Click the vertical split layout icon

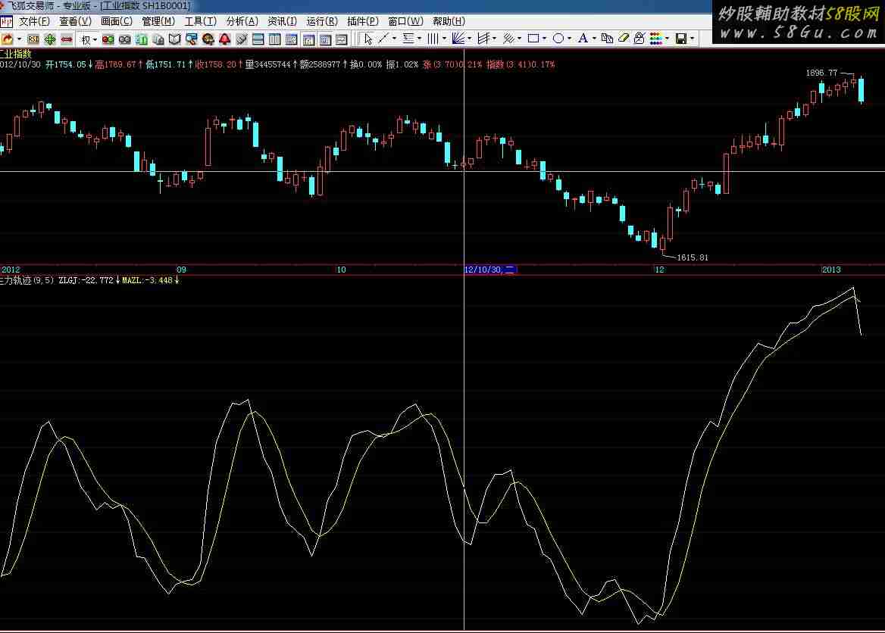275,39
